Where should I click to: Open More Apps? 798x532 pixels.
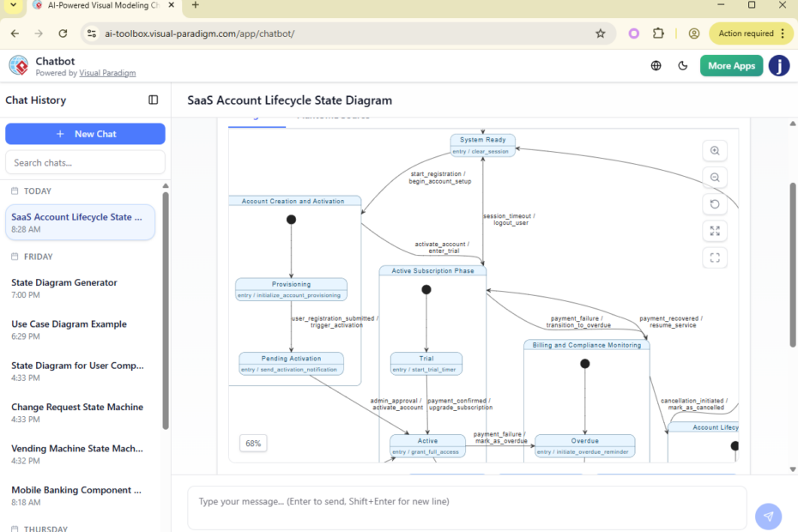pos(731,64)
